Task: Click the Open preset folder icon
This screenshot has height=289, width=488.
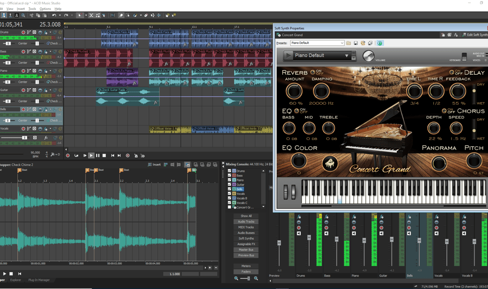Action: tap(349, 43)
